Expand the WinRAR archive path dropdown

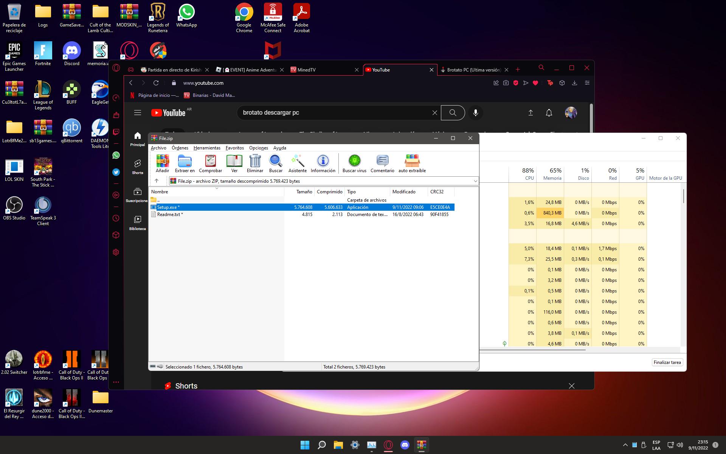(475, 181)
